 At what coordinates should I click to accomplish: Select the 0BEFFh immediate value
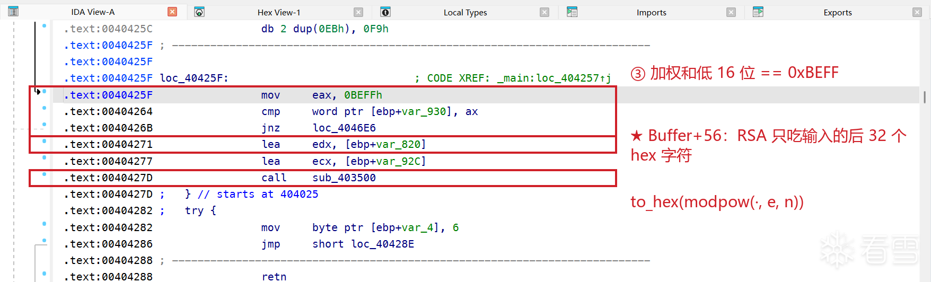(x=363, y=95)
